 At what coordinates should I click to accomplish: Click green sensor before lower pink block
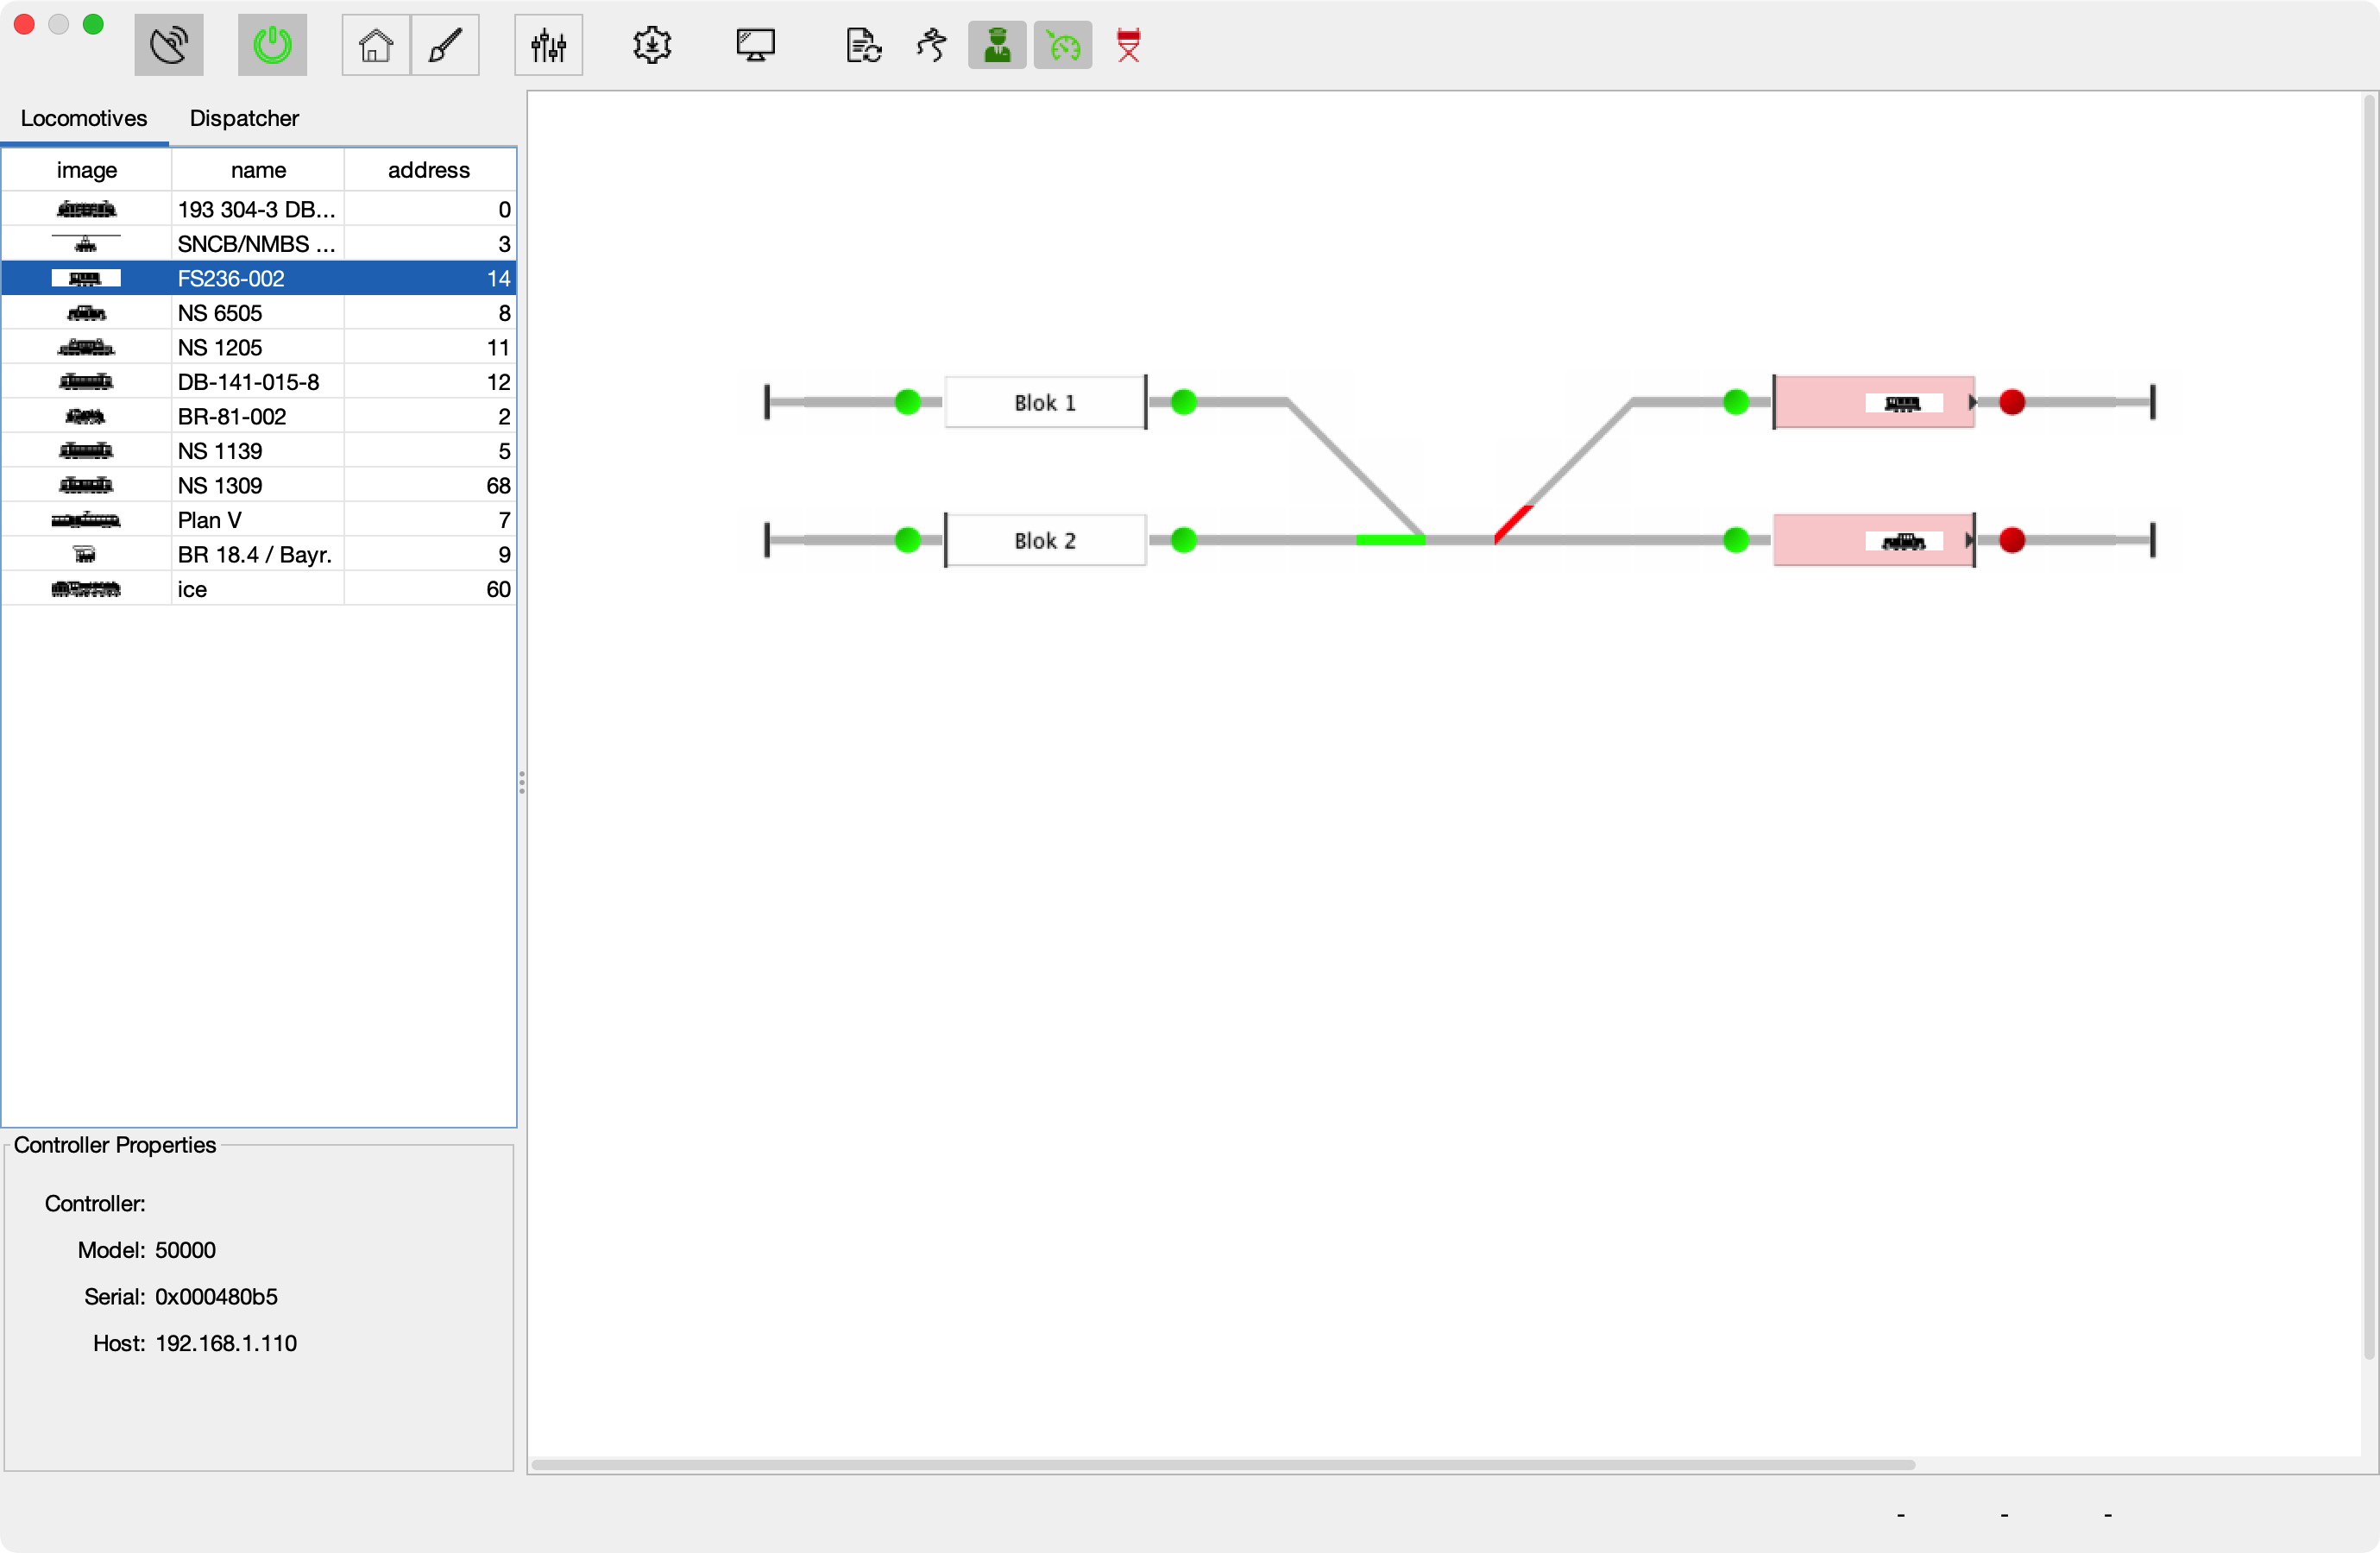coord(1736,540)
